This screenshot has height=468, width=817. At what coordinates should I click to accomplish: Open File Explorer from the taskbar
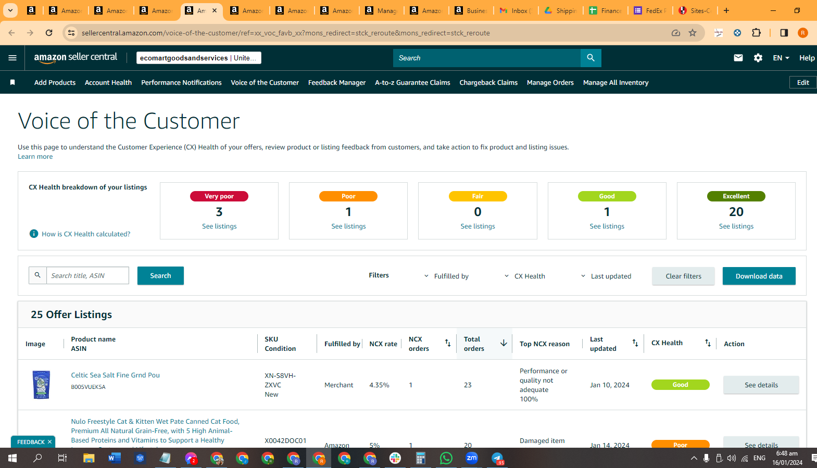(x=89, y=458)
